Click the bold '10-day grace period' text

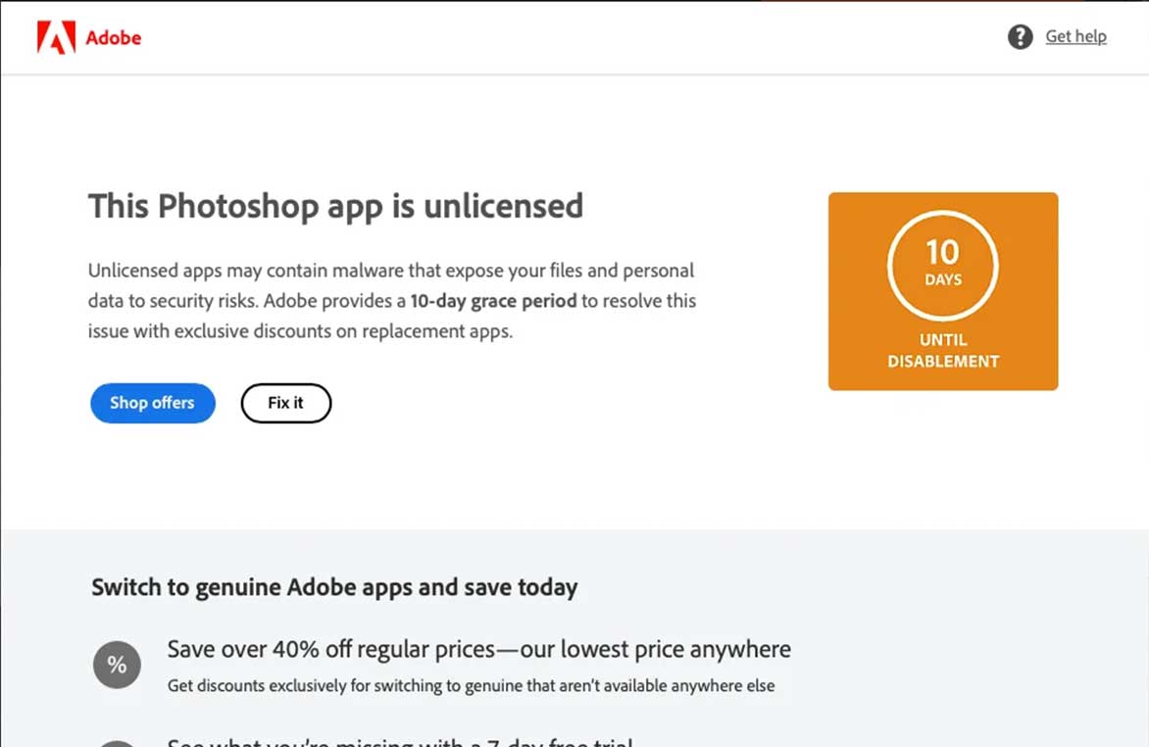click(x=493, y=301)
